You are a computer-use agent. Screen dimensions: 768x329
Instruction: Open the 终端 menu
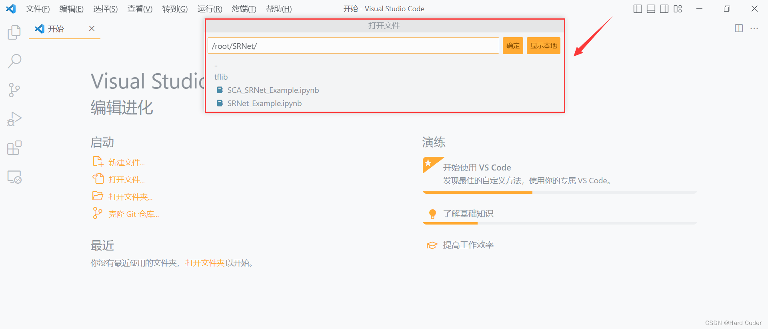(244, 9)
